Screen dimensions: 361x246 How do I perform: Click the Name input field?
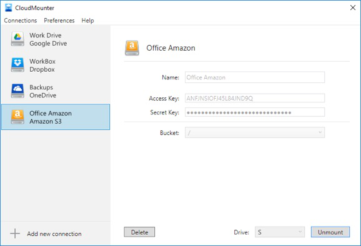(255, 77)
